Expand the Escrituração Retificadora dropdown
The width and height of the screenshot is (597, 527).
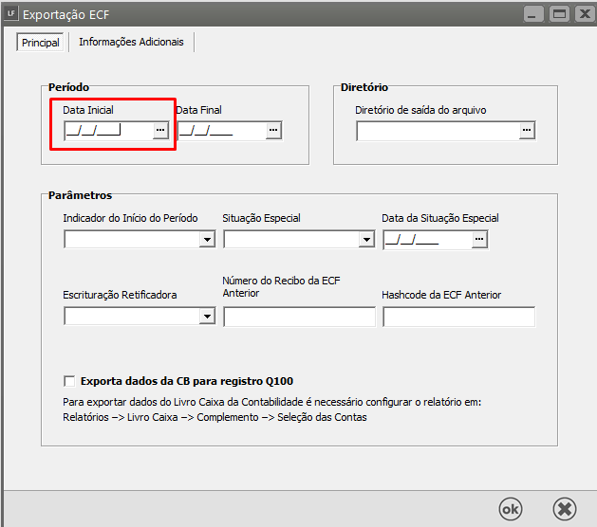point(207,317)
